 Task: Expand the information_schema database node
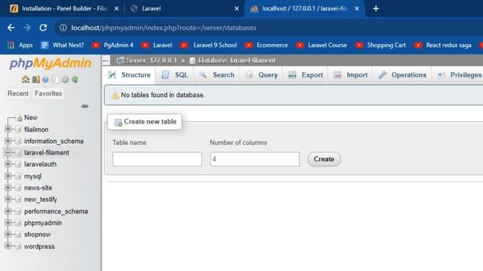8,141
